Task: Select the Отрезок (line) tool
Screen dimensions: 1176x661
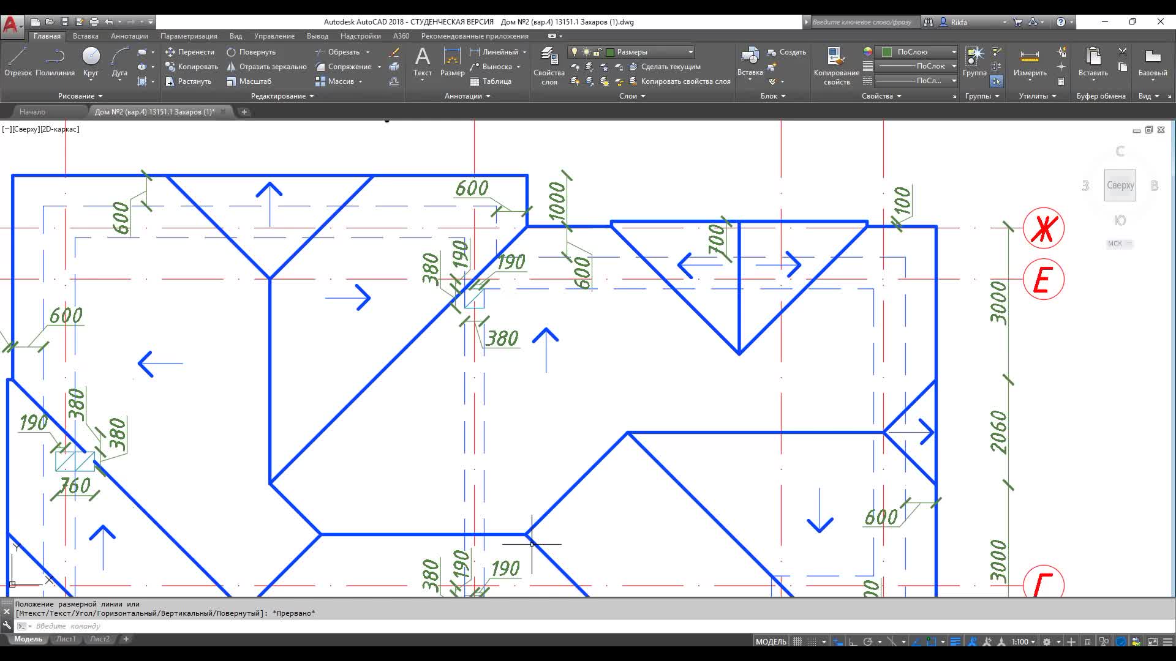Action: (x=18, y=62)
